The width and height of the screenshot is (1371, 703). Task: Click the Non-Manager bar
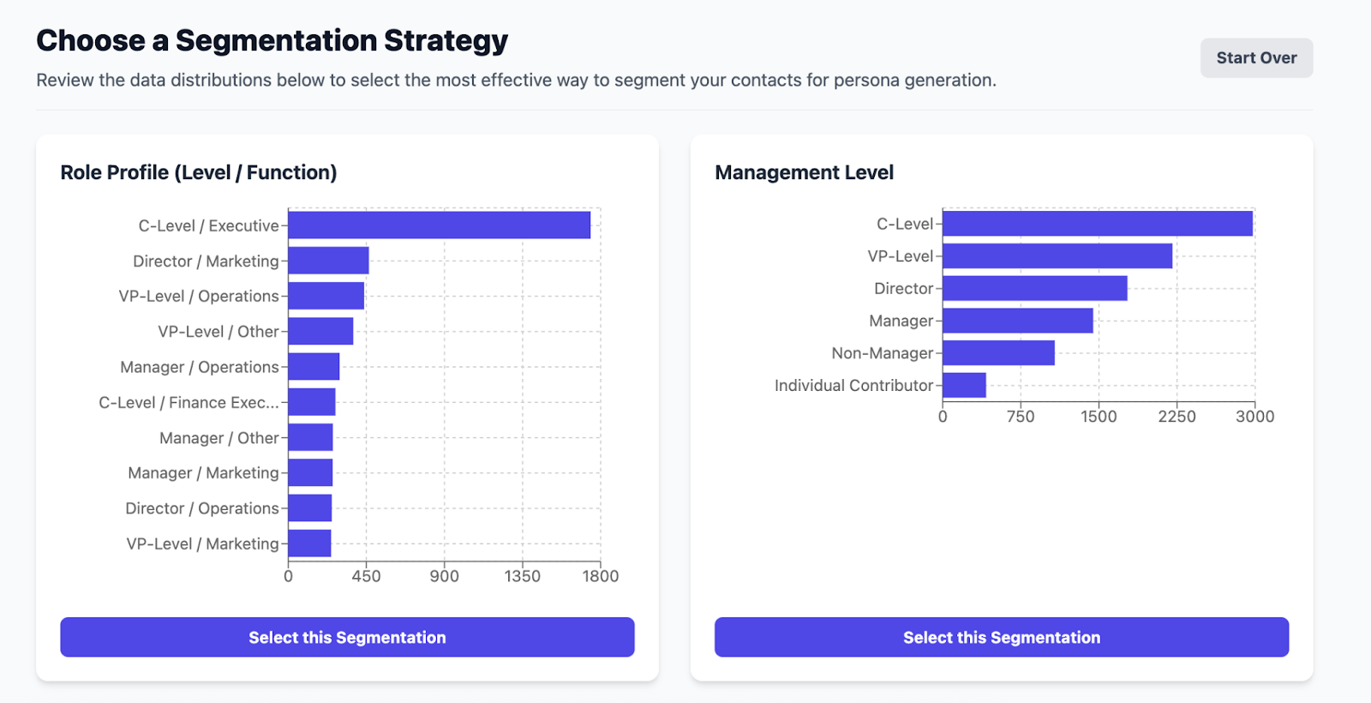(x=998, y=353)
